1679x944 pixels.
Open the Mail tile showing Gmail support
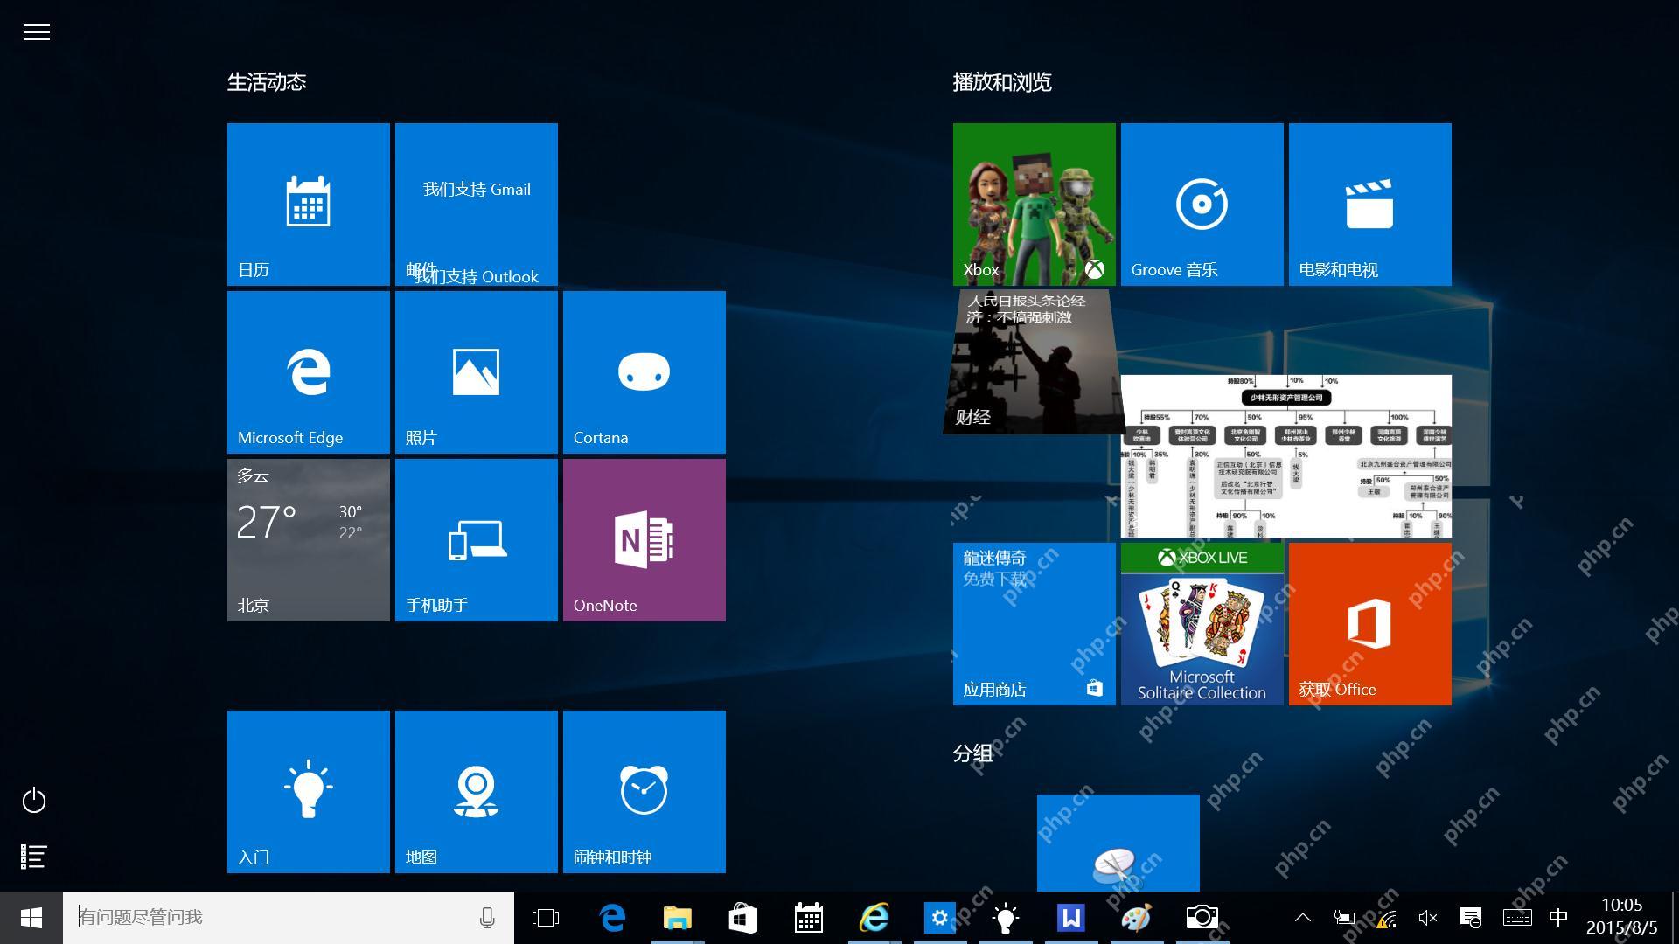click(477, 205)
